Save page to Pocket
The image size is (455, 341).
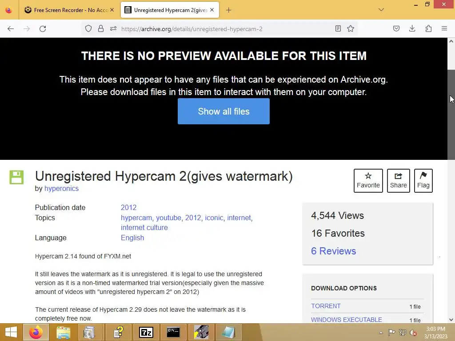(x=396, y=28)
